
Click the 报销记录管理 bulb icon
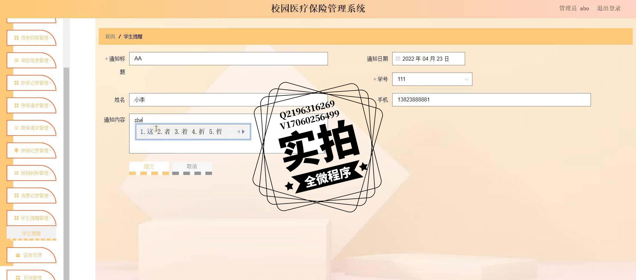[16, 150]
